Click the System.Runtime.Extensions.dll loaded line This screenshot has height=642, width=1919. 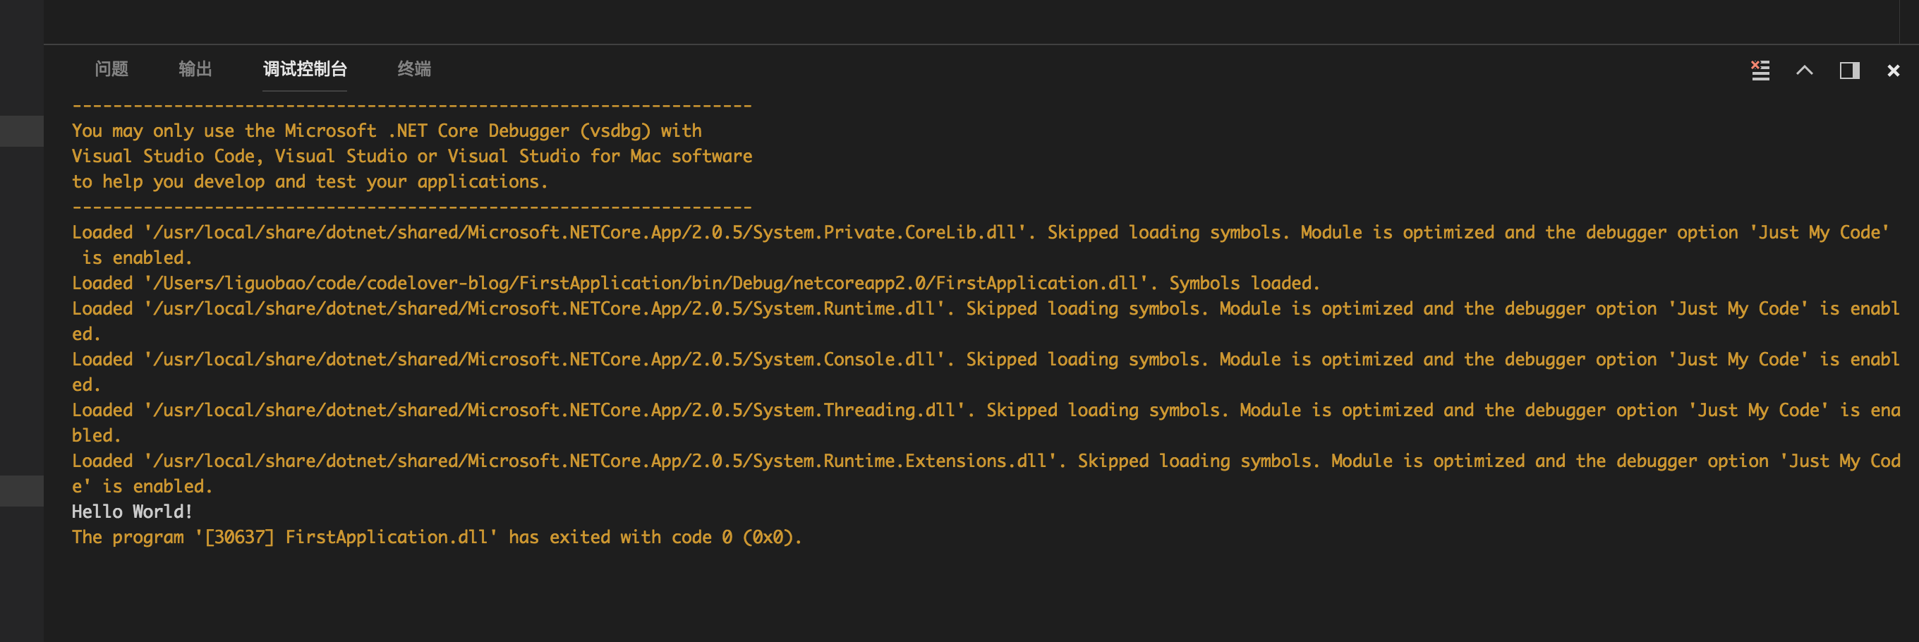(x=986, y=473)
